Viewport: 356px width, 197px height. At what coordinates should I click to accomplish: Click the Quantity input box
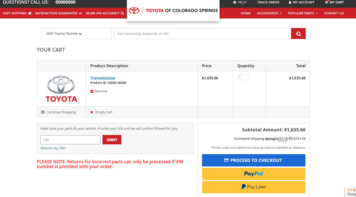click(x=243, y=77)
